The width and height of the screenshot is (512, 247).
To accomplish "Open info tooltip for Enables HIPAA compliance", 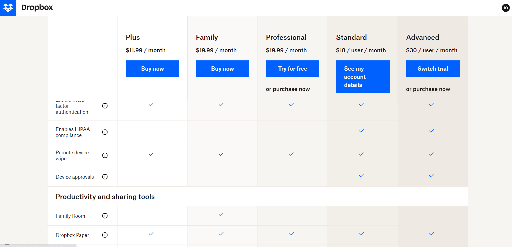I will click(105, 132).
